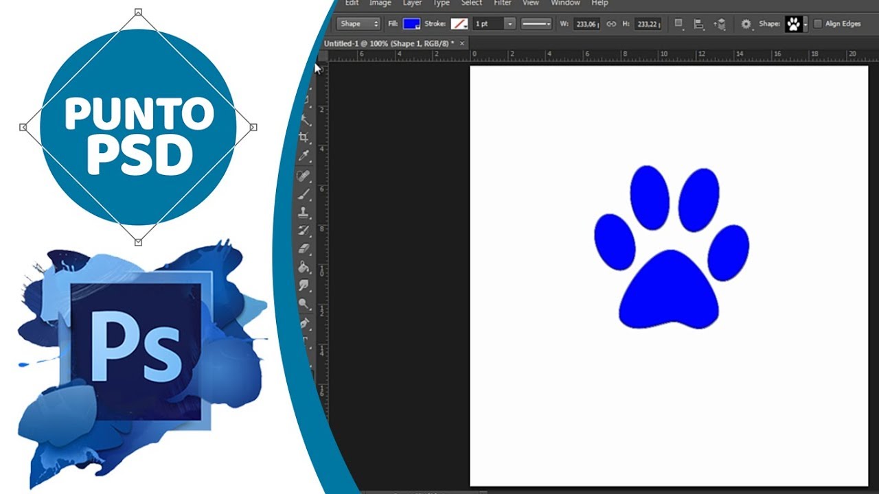The width and height of the screenshot is (879, 494).
Task: Select the Smudge tool
Action: [304, 285]
